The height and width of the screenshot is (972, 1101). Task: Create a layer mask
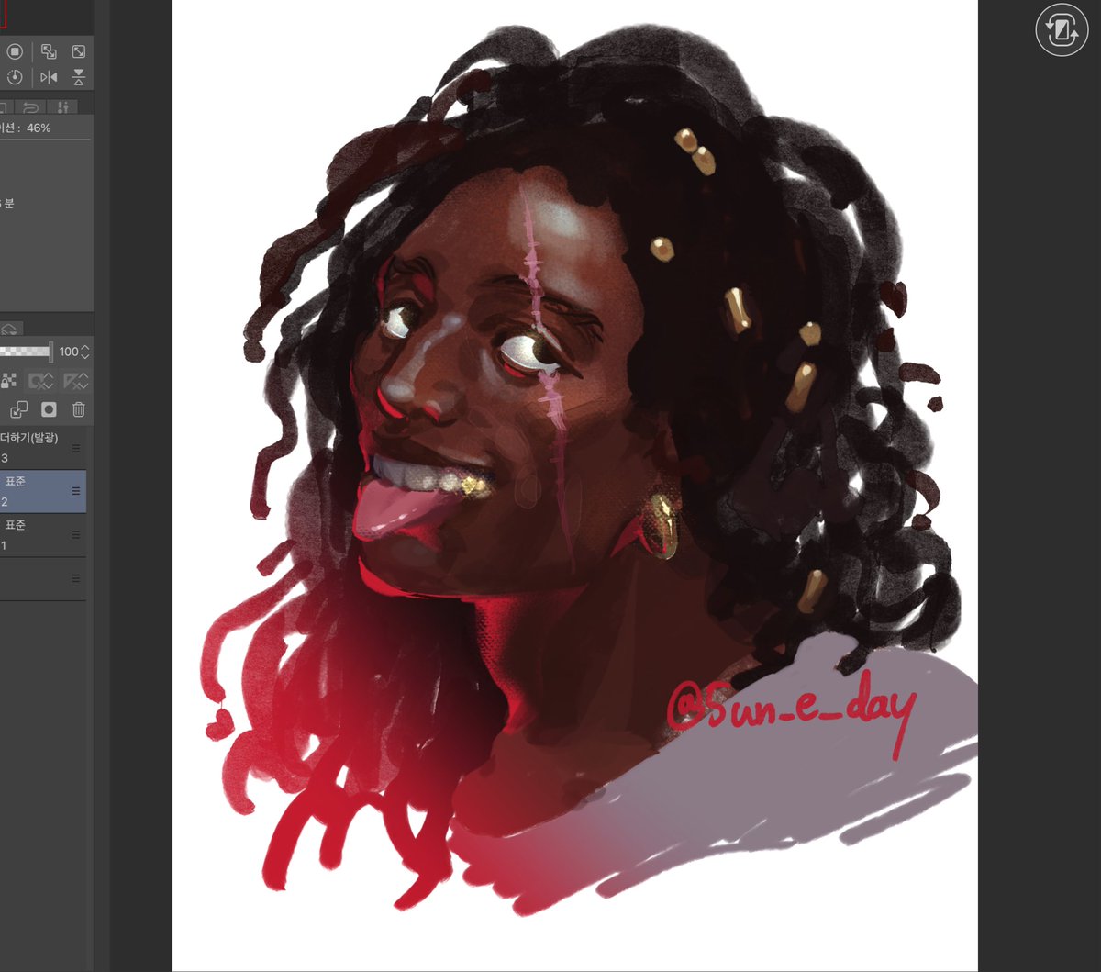[49, 409]
